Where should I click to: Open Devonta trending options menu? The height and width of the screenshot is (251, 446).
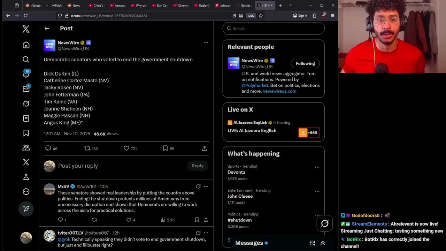(317, 167)
